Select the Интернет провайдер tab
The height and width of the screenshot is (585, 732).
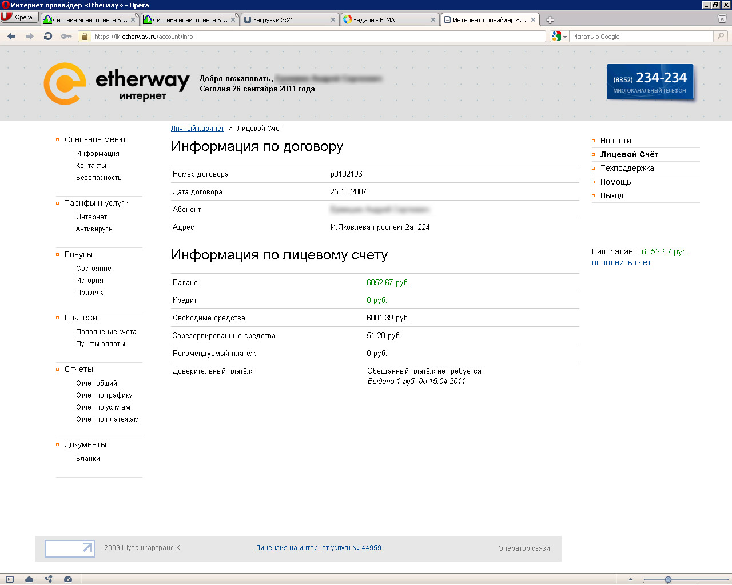(490, 19)
